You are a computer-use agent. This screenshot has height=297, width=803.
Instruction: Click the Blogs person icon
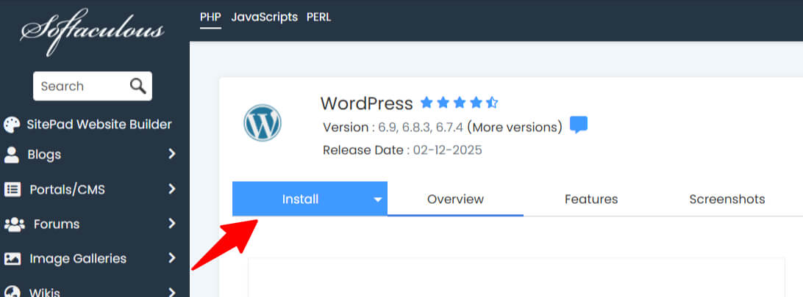(11, 155)
